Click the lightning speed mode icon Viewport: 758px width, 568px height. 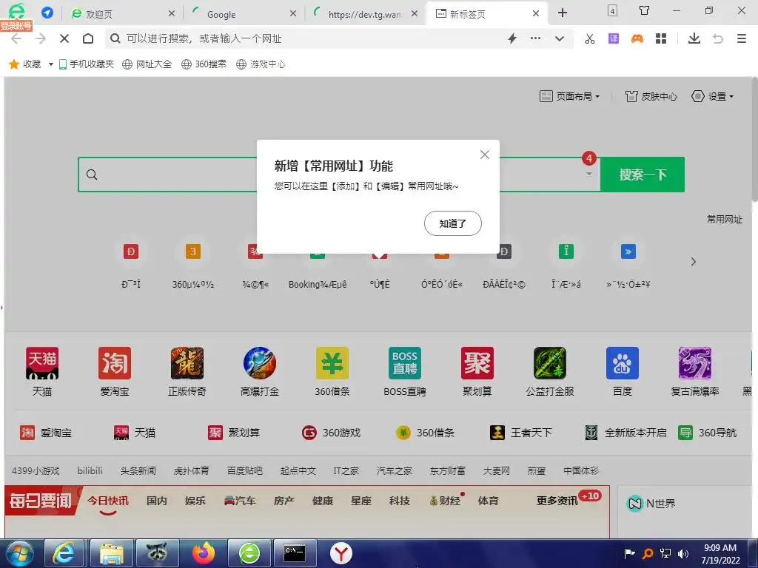[512, 38]
